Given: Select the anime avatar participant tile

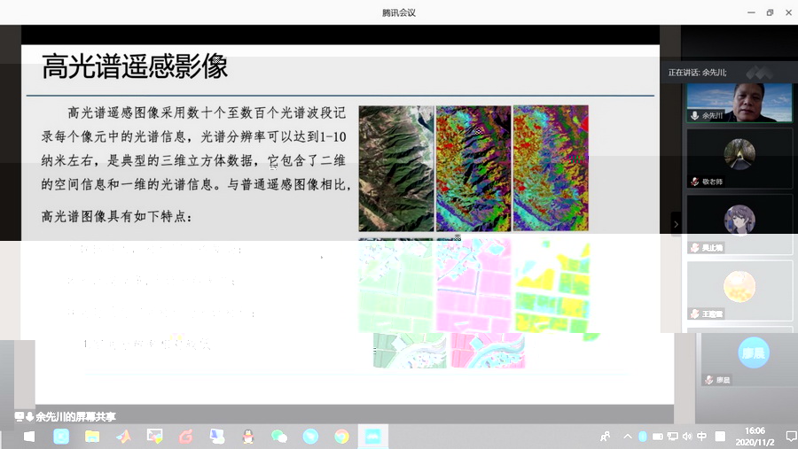Looking at the screenshot, I should click(739, 224).
